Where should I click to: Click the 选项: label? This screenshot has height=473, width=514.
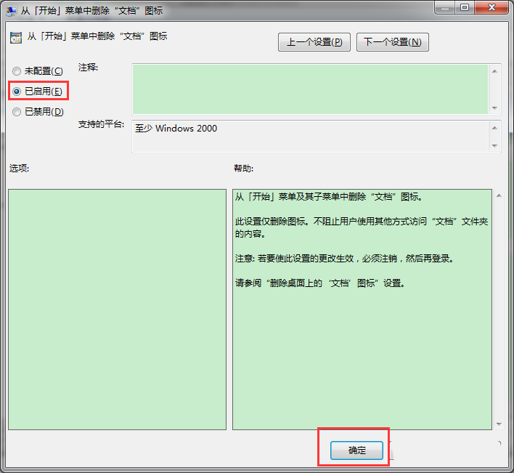click(x=19, y=169)
